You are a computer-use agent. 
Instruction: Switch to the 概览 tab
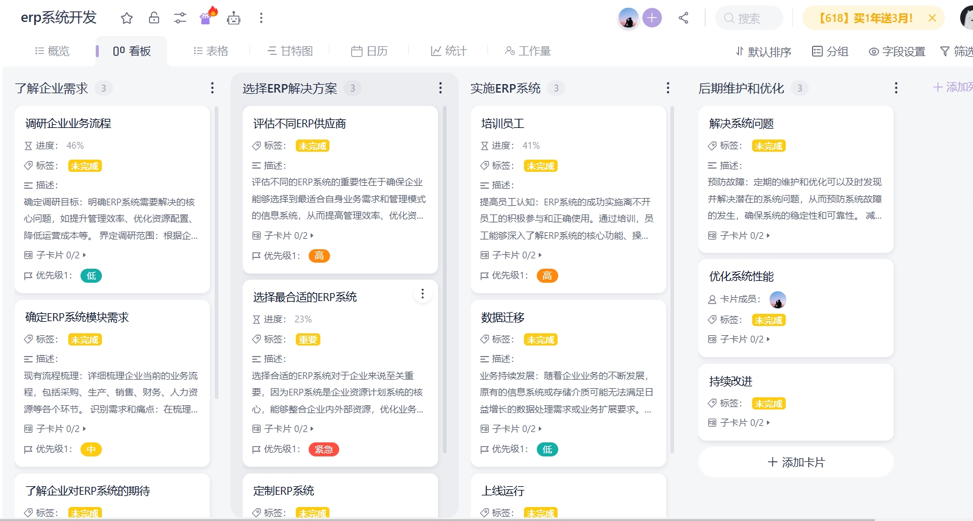coord(52,51)
